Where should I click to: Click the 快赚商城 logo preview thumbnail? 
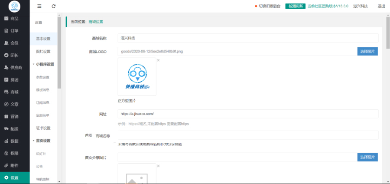[x=137, y=77]
